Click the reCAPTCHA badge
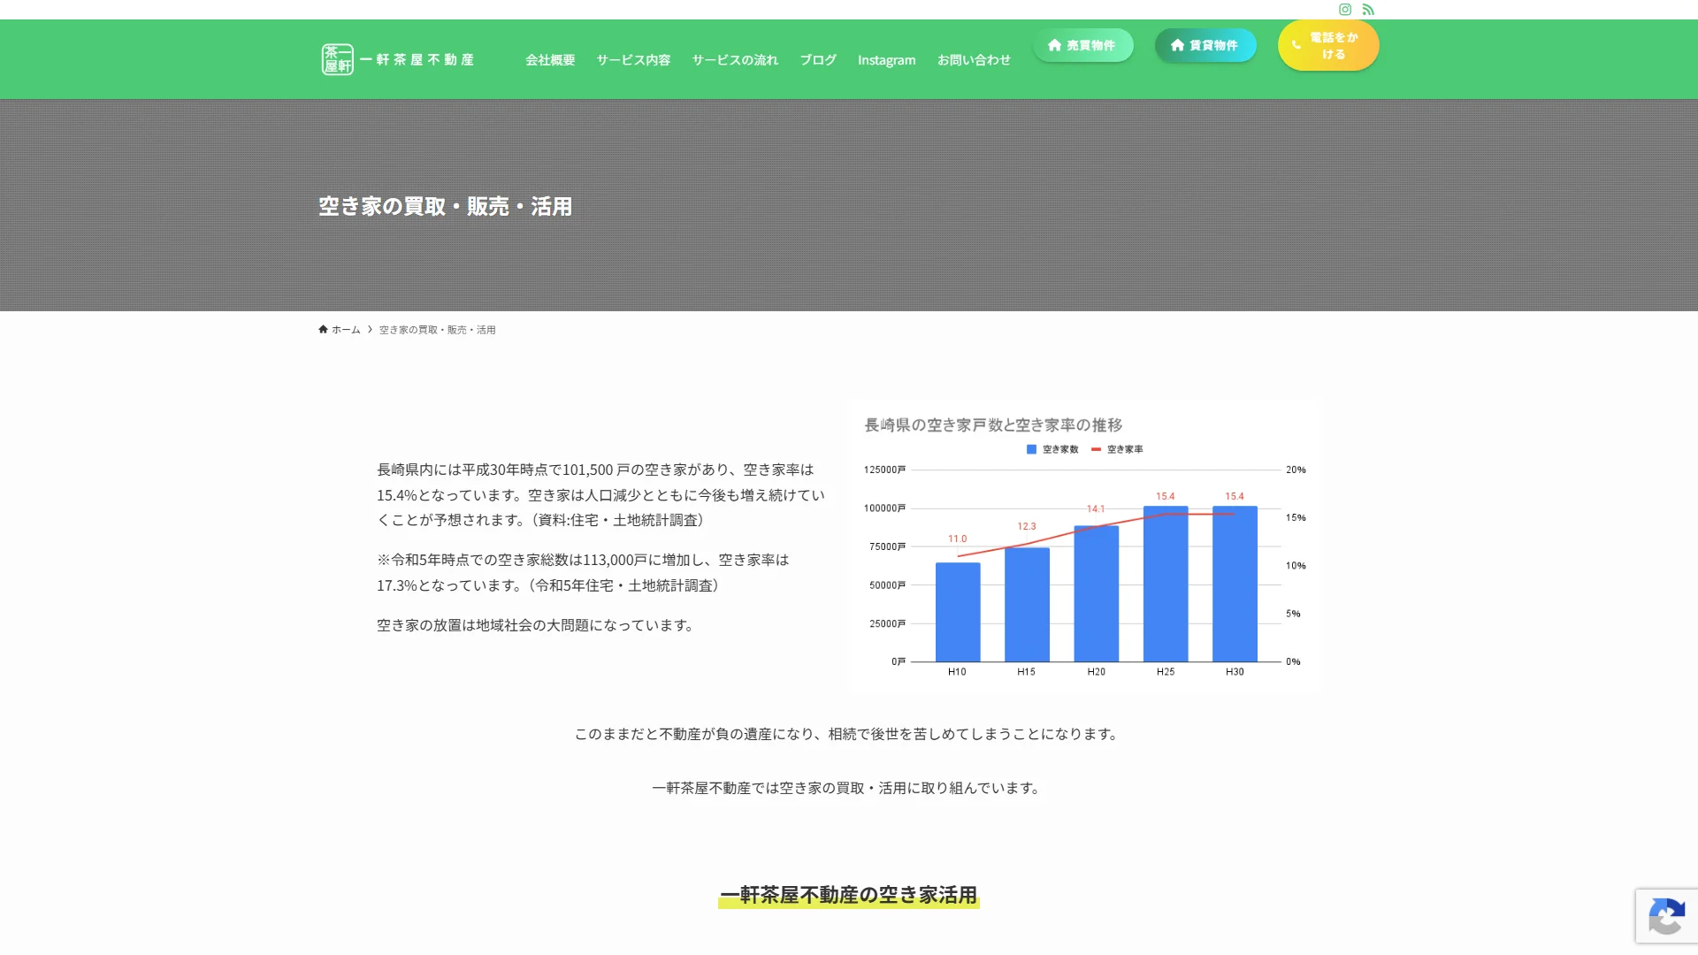Image resolution: width=1698 pixels, height=955 pixels. click(x=1666, y=916)
